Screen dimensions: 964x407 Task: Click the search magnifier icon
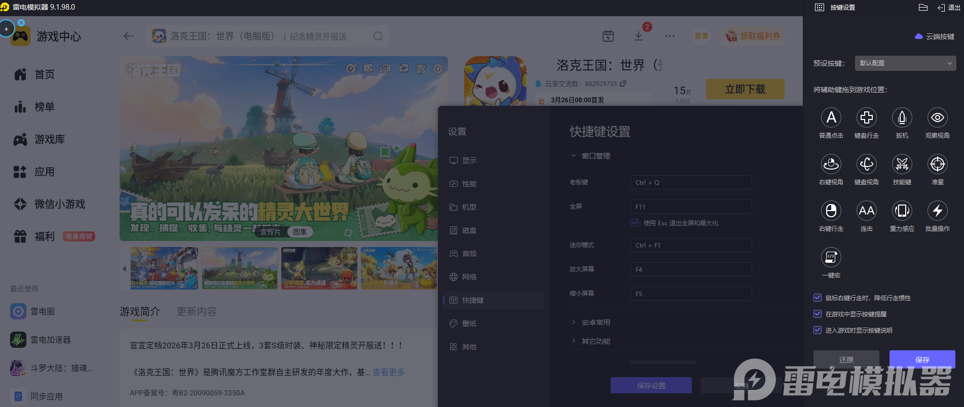coord(378,36)
